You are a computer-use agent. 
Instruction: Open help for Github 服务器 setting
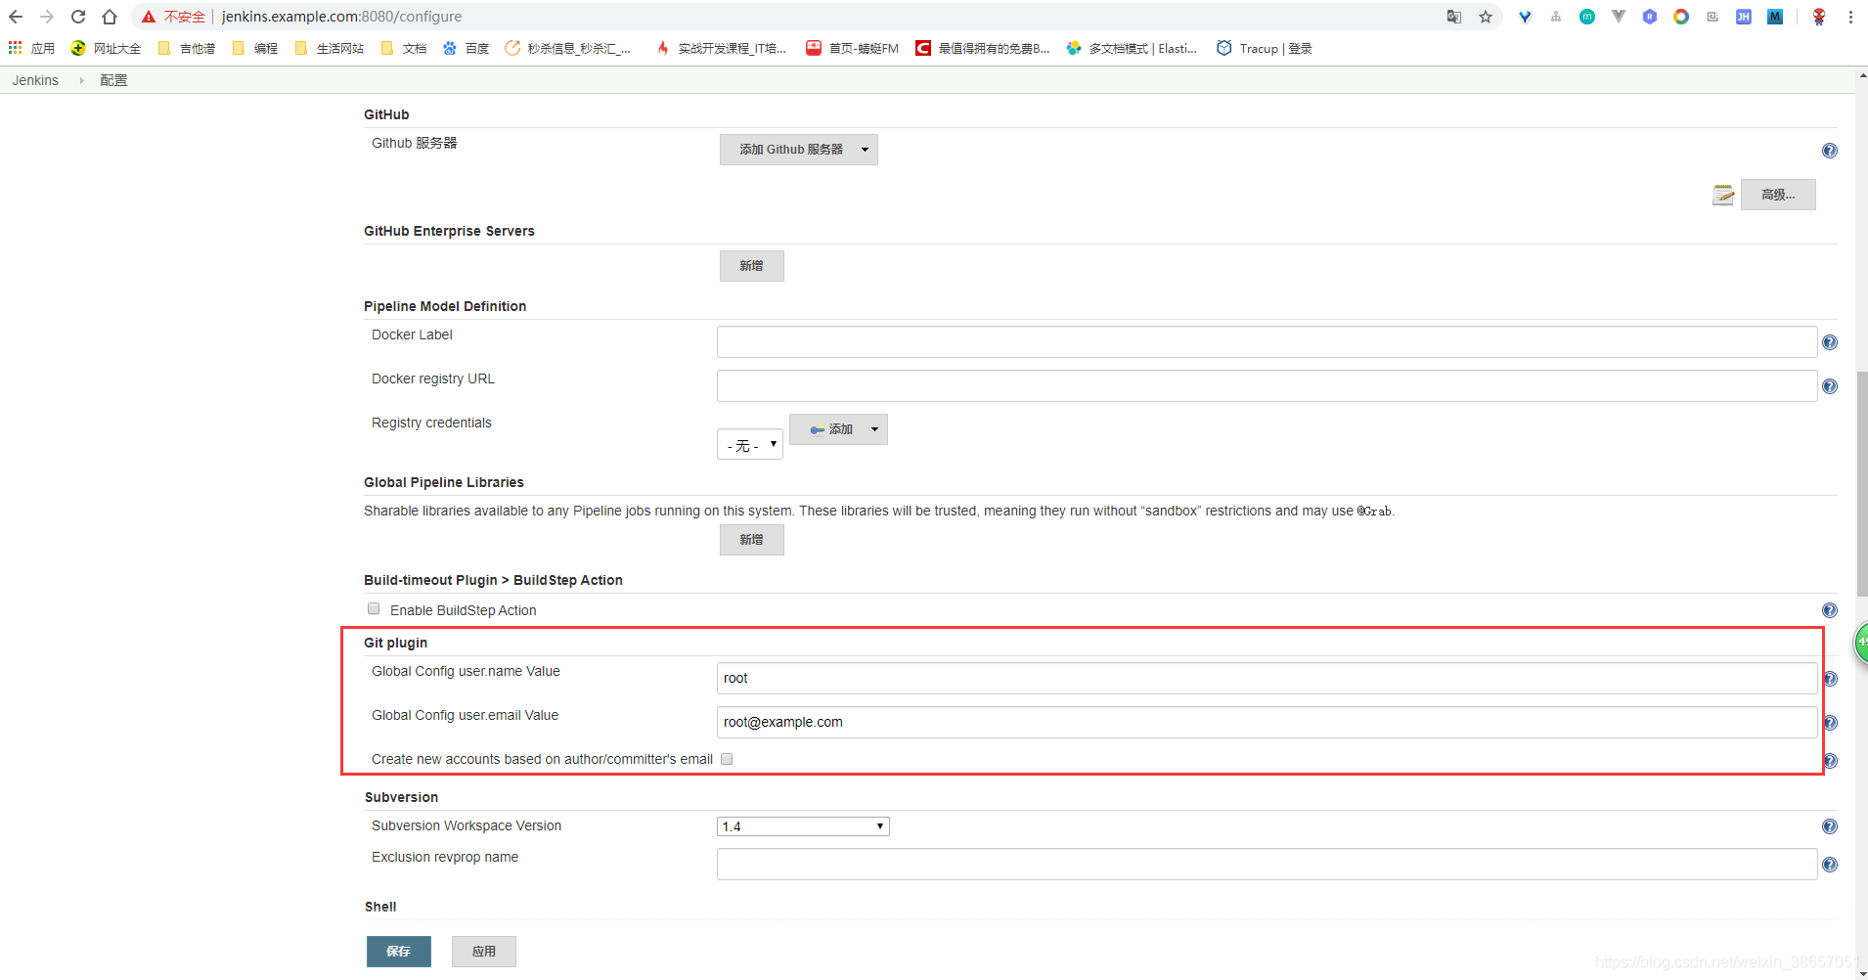click(x=1830, y=151)
